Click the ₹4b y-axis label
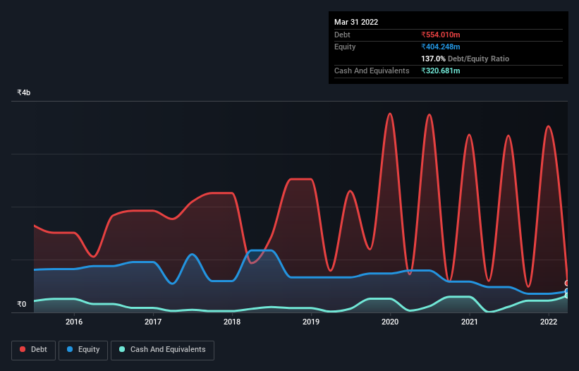579x371 pixels. (24, 92)
